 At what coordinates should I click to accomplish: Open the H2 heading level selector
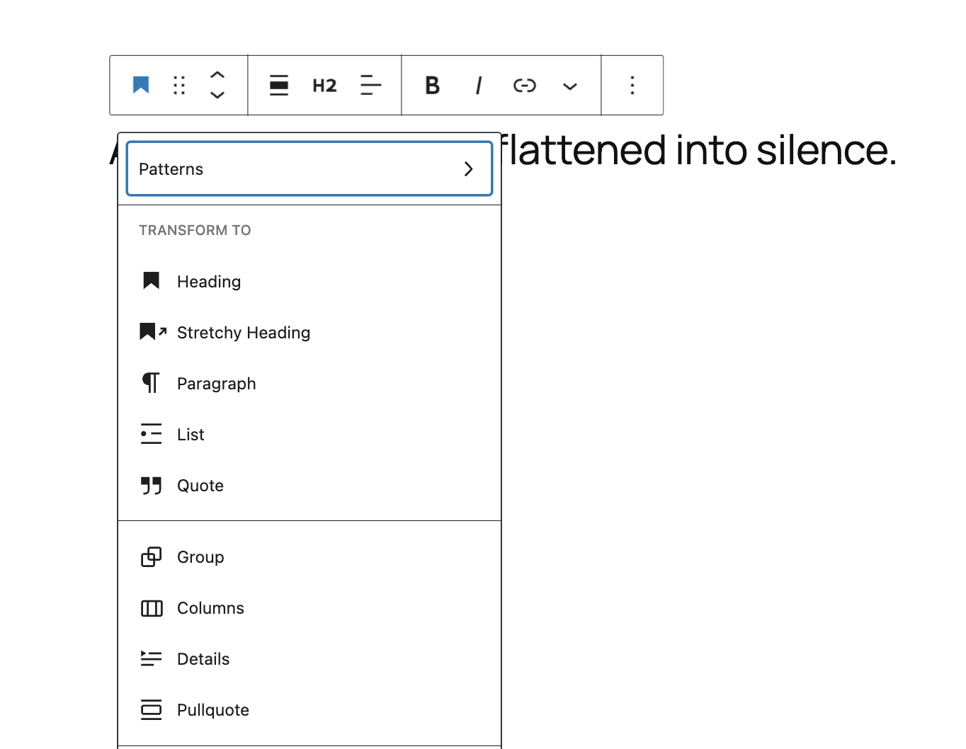(324, 86)
